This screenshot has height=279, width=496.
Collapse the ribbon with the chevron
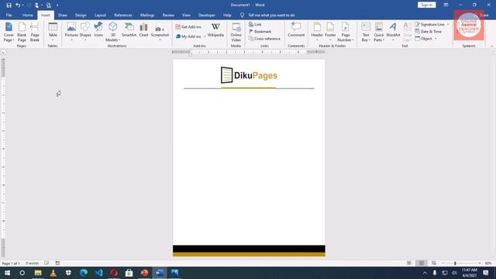[491, 46]
